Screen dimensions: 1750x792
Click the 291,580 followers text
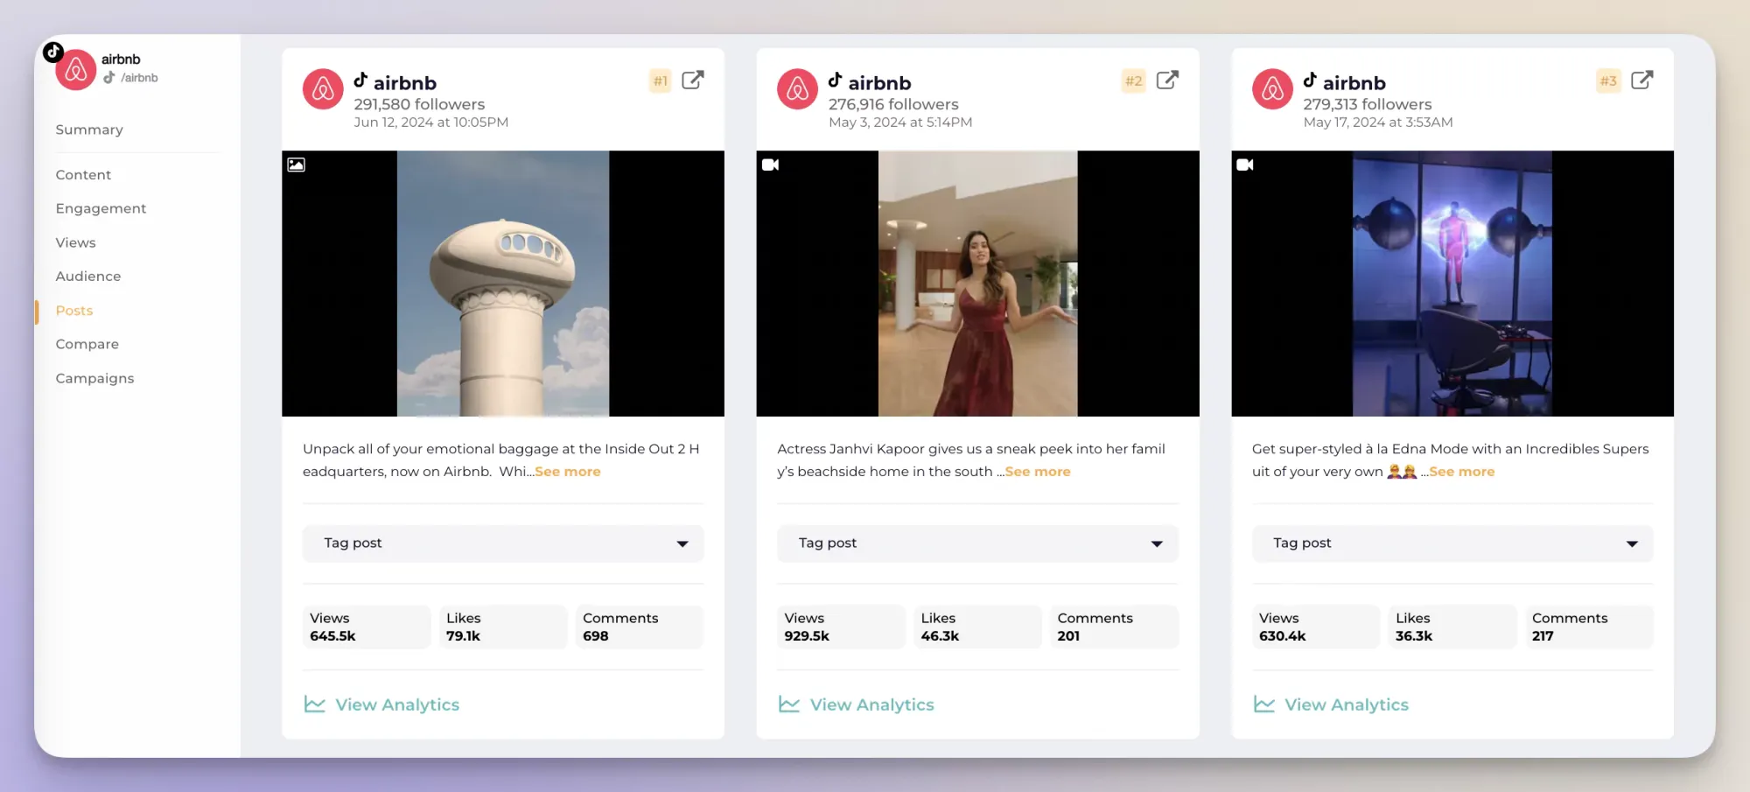click(x=419, y=104)
